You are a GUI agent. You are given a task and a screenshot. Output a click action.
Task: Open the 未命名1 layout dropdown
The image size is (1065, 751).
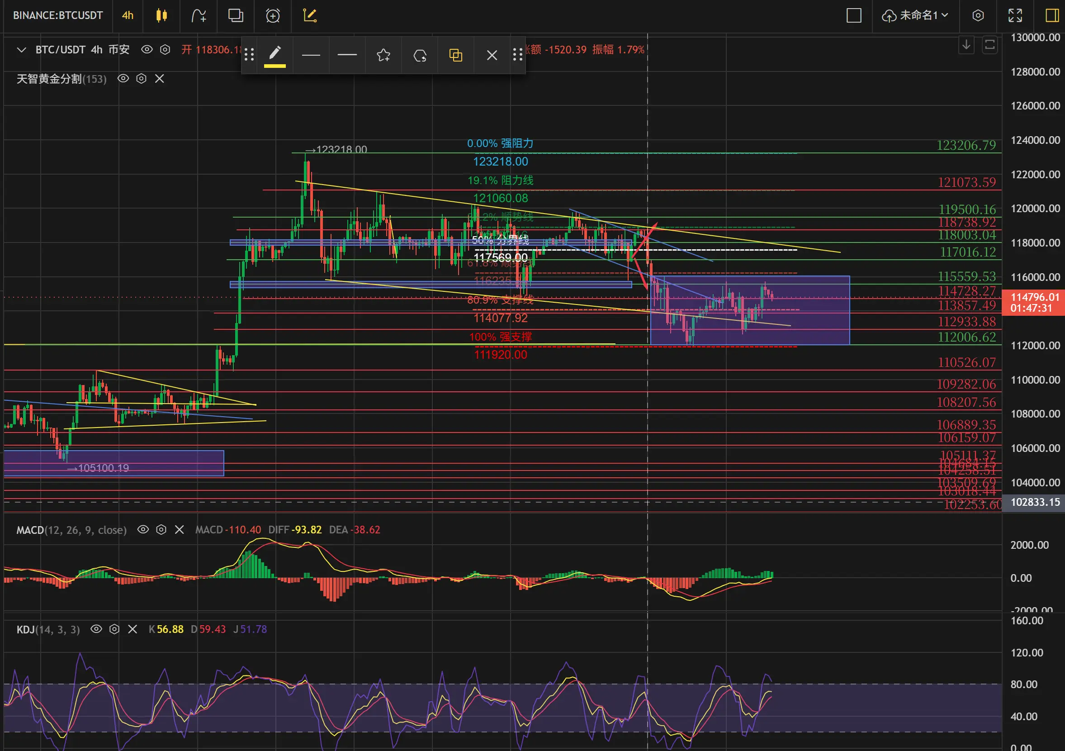[x=914, y=15]
